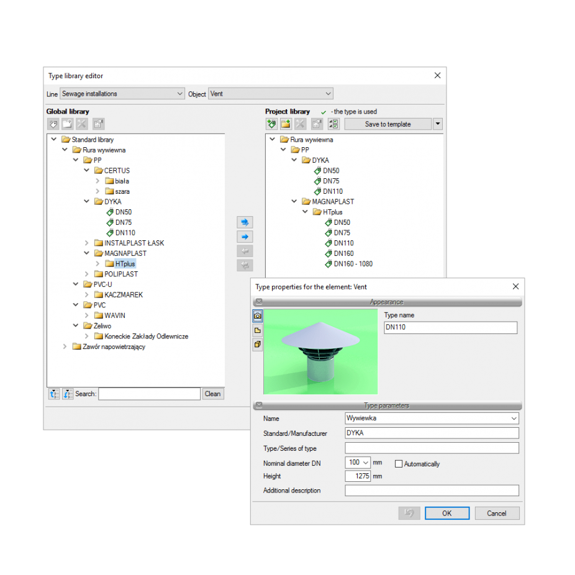
Task: Collapse the Type parameters section
Action: point(259,405)
